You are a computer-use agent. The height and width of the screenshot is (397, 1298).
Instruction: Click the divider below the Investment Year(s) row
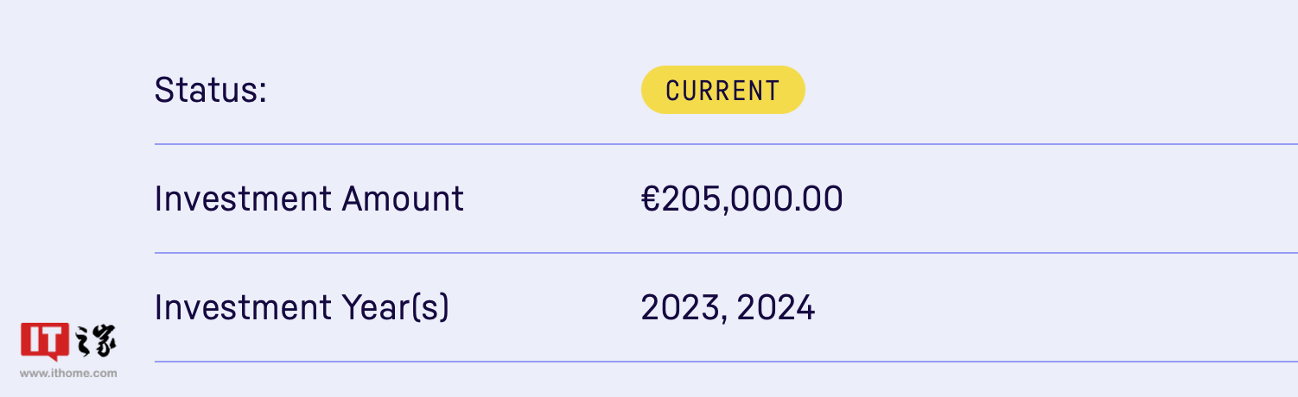[x=726, y=362]
